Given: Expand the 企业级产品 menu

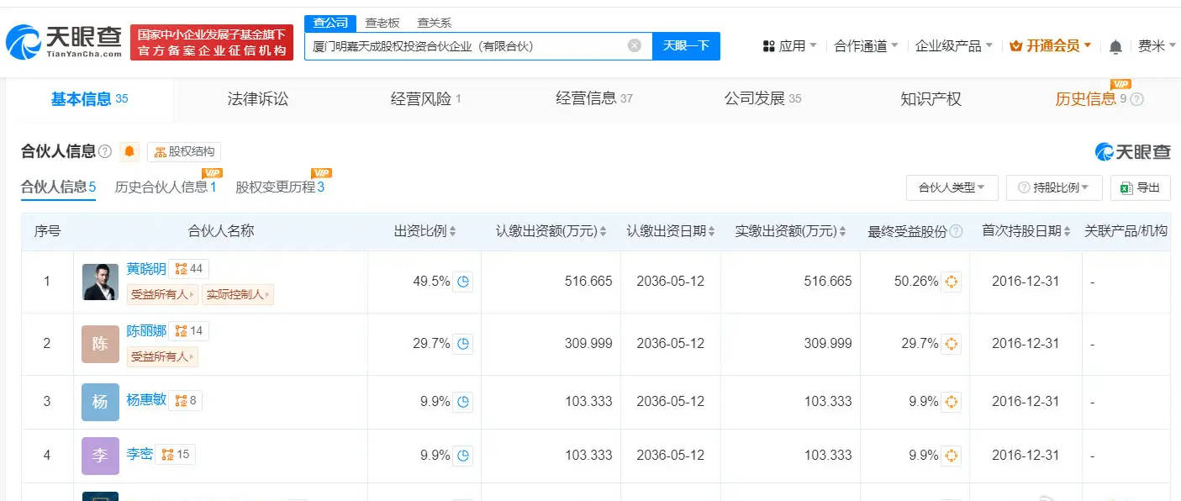Looking at the screenshot, I should (x=954, y=45).
